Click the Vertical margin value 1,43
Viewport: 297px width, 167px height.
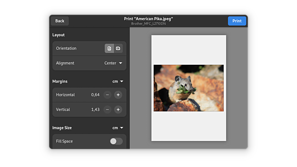(x=95, y=109)
